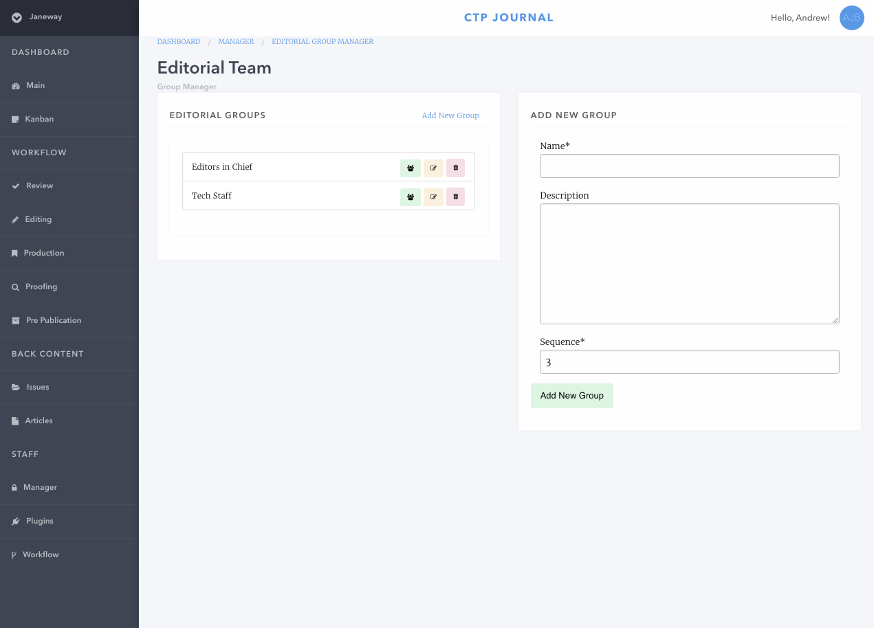Edit the Editors in Chief group
The width and height of the screenshot is (874, 628).
433,168
